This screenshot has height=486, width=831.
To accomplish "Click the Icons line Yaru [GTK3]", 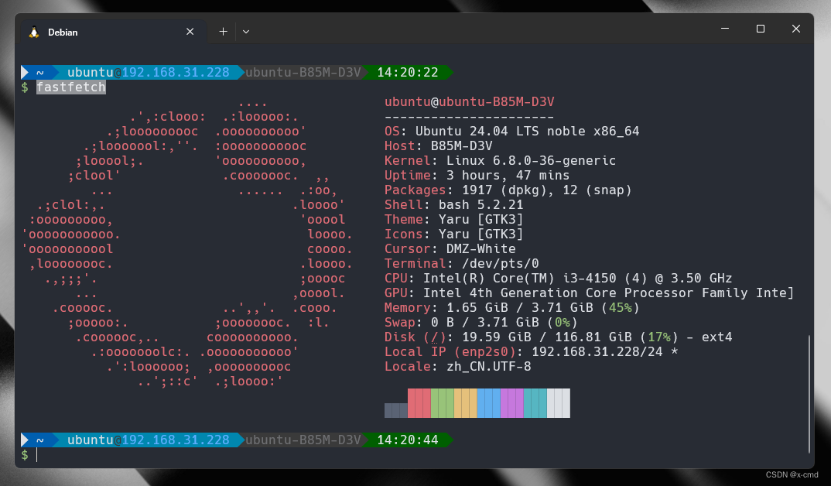I will coord(453,234).
